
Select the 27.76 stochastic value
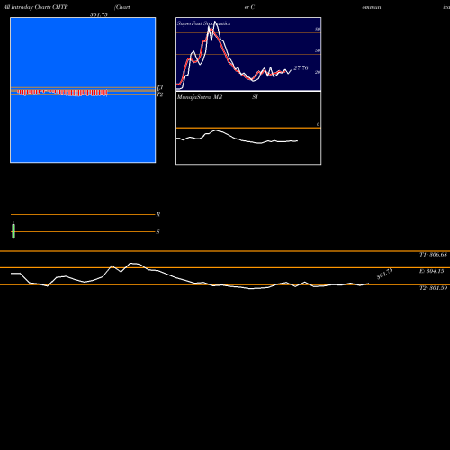click(x=301, y=68)
